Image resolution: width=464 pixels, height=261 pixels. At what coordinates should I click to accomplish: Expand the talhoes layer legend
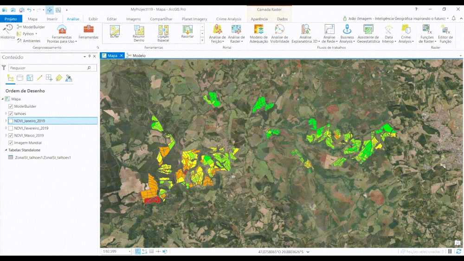pos(6,114)
